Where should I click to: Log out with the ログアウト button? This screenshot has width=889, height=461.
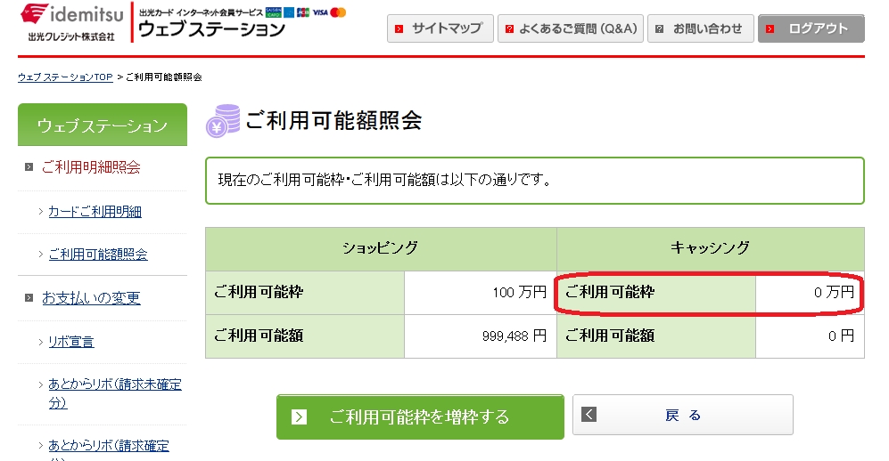tap(811, 28)
